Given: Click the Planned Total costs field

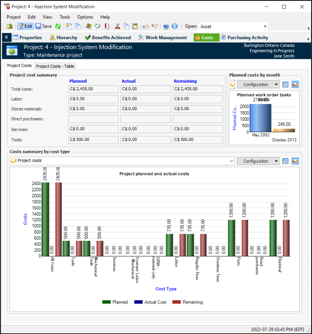Looking at the screenshot, I should [x=93, y=89].
